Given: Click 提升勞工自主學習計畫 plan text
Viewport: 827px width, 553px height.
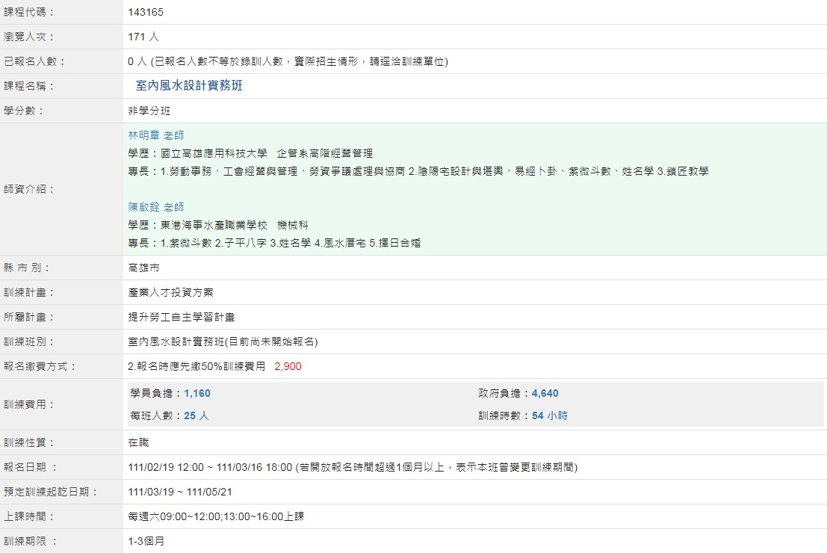Looking at the screenshot, I should pos(182,317).
